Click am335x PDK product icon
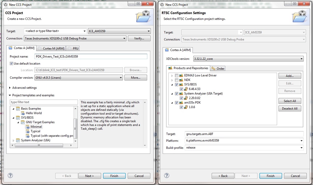The image size is (313, 185). (x=181, y=103)
